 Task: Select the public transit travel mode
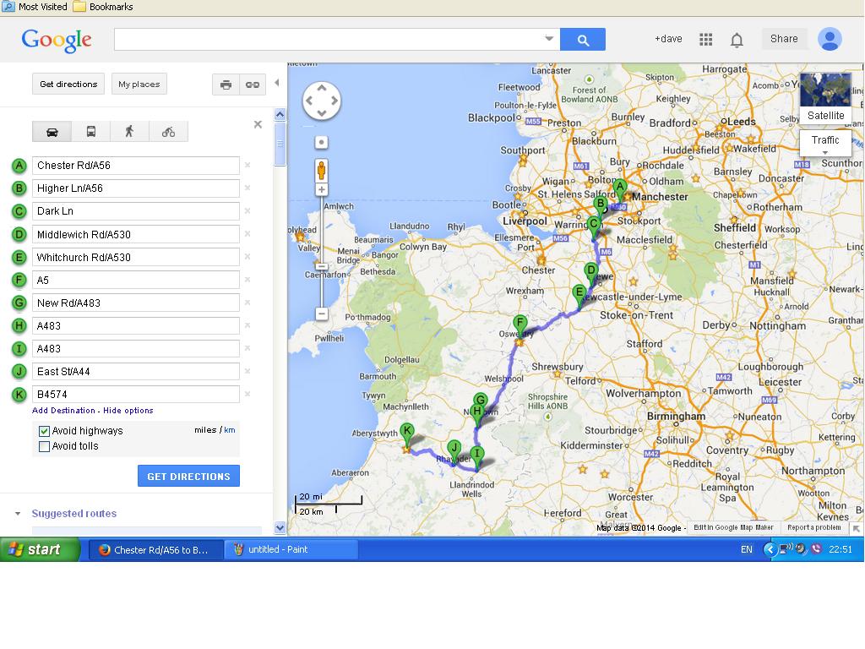pos(91,132)
